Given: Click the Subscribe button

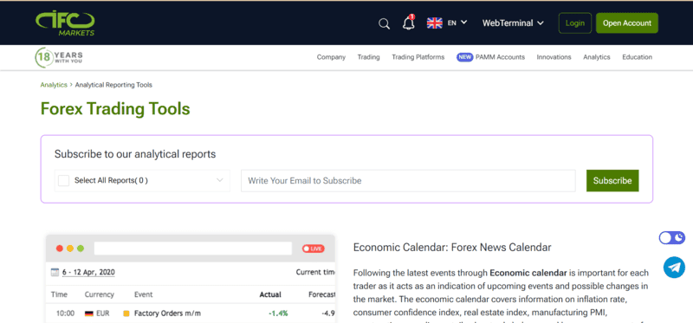Looking at the screenshot, I should 612,181.
